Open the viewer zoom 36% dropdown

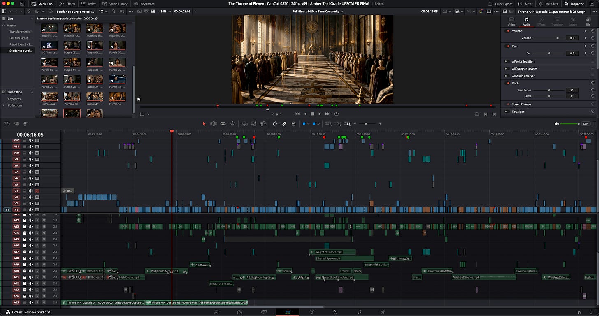click(165, 11)
